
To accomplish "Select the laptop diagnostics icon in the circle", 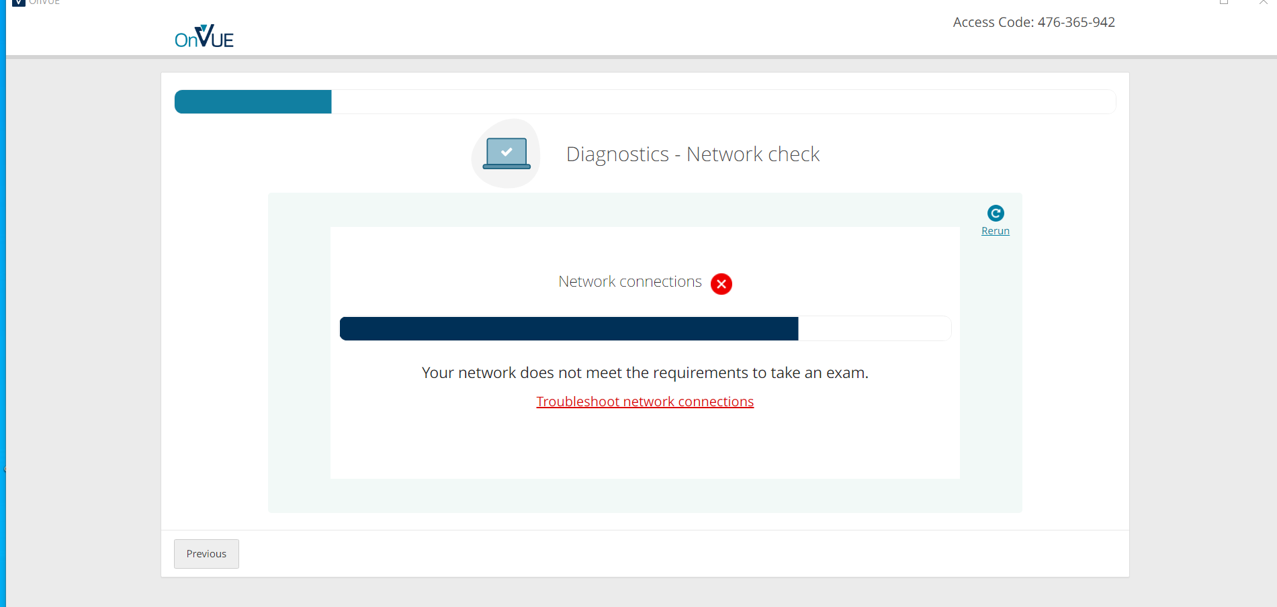I will click(506, 154).
